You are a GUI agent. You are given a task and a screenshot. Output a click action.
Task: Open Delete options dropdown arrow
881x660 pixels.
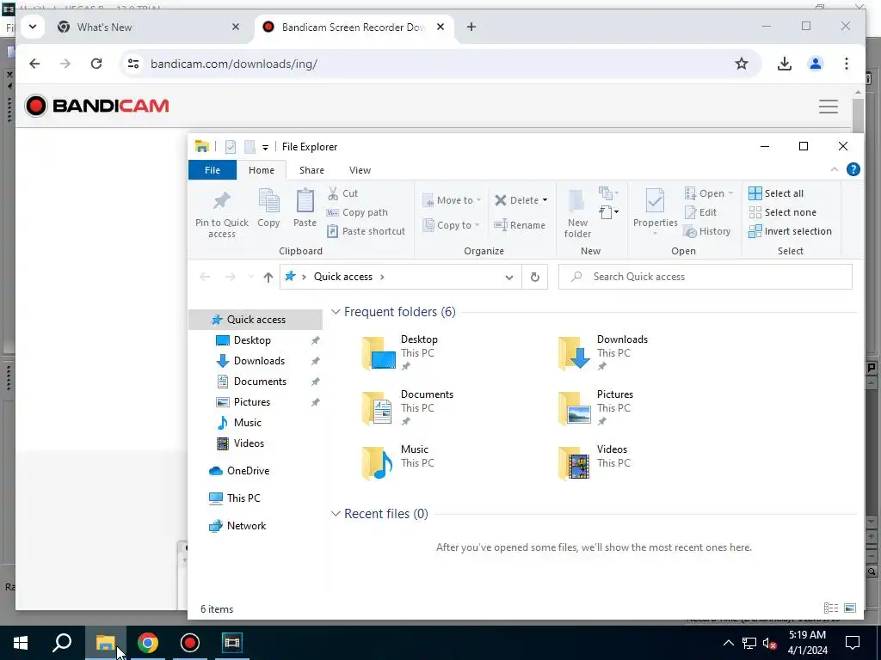[545, 199]
